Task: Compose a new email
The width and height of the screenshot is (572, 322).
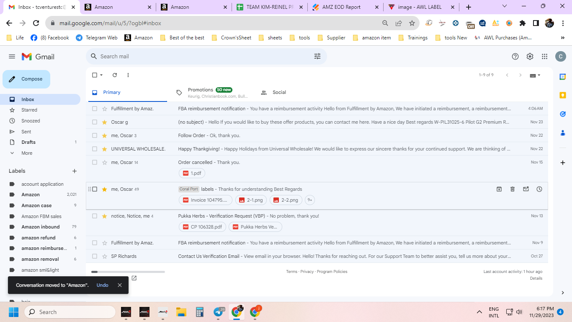Action: 26,79
